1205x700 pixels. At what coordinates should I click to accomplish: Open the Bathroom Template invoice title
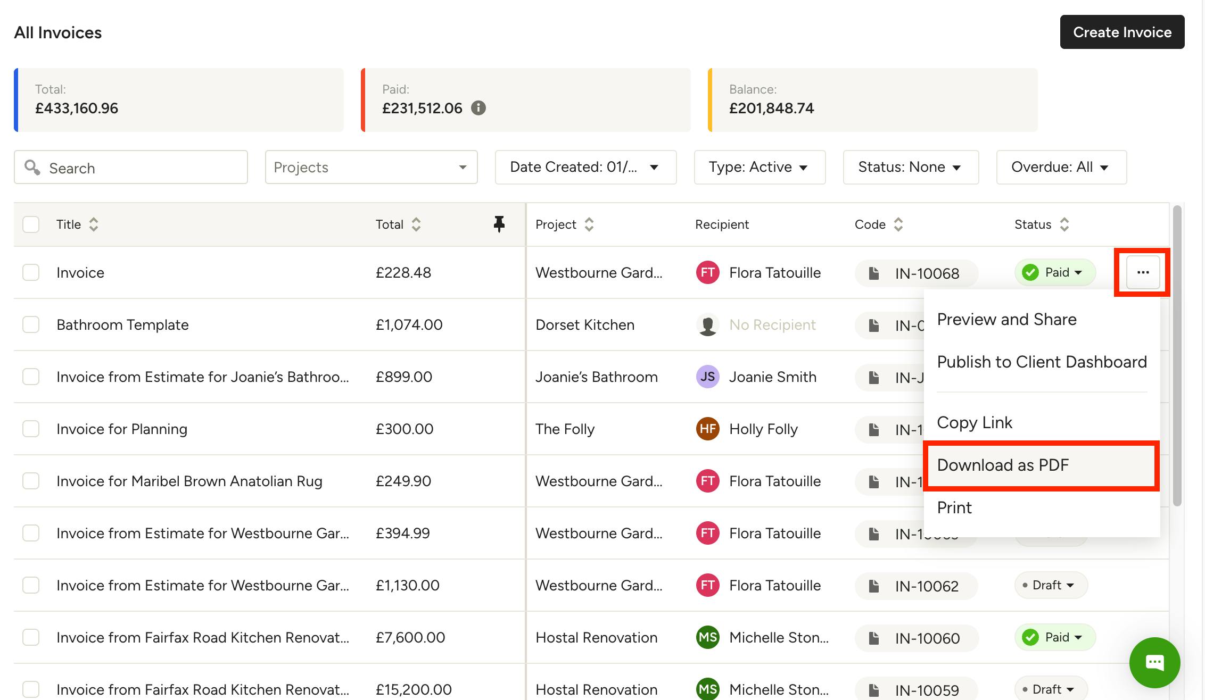[122, 324]
